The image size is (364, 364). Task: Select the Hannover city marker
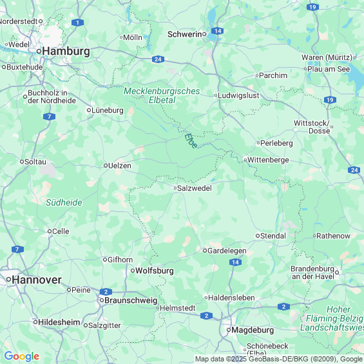[x=9, y=279]
